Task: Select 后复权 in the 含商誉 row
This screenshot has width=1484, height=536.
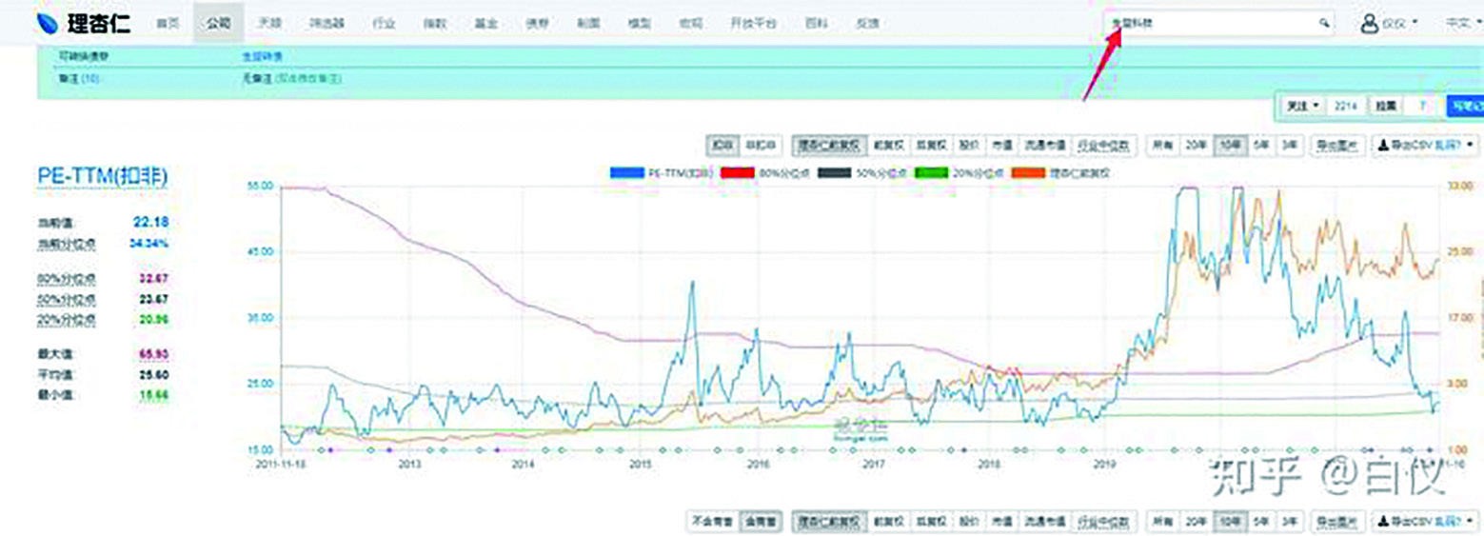Action: [931, 522]
